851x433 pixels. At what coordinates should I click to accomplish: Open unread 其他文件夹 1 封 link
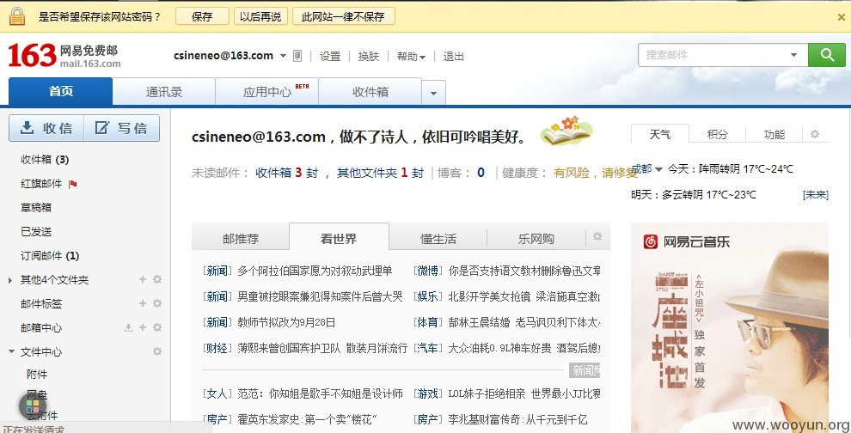point(380,173)
